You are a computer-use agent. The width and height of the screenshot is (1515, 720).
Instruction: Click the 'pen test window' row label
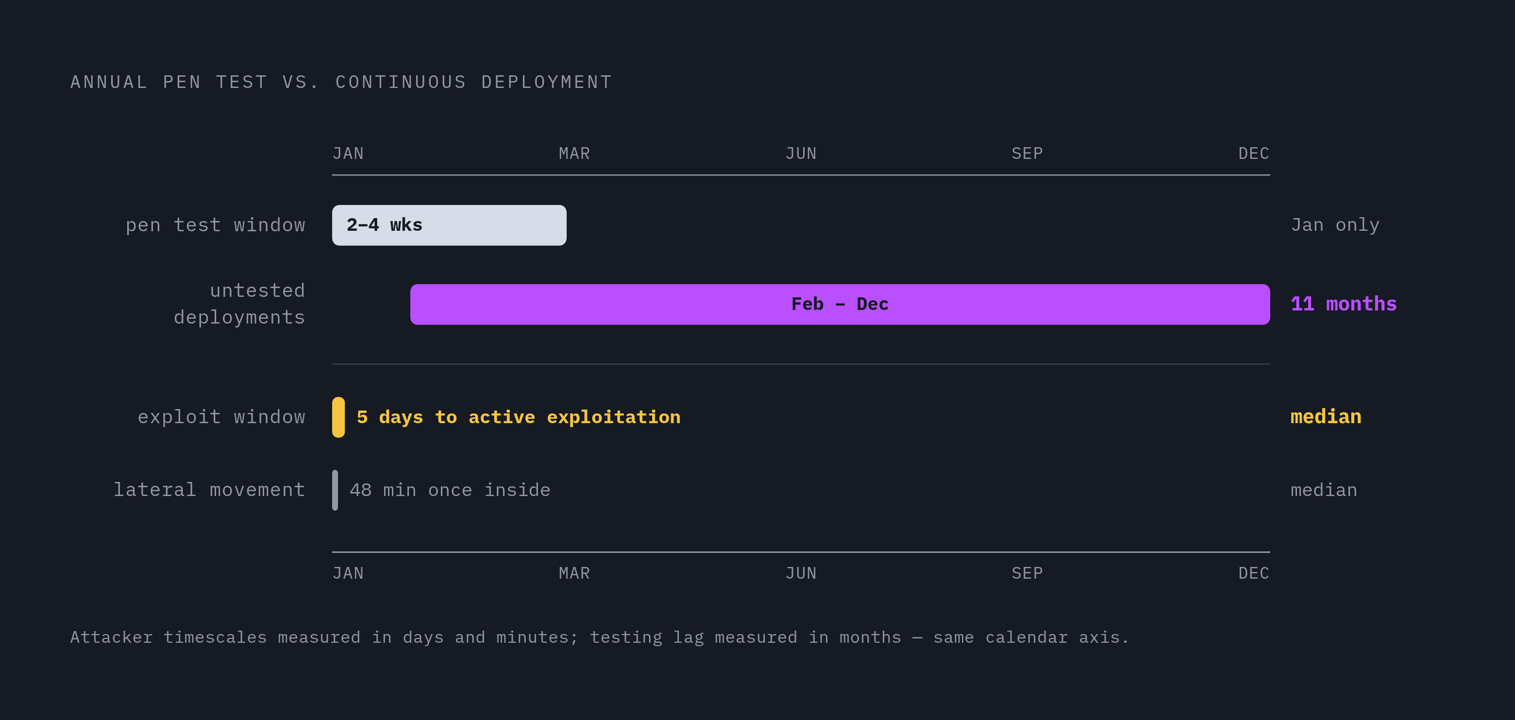(x=216, y=225)
